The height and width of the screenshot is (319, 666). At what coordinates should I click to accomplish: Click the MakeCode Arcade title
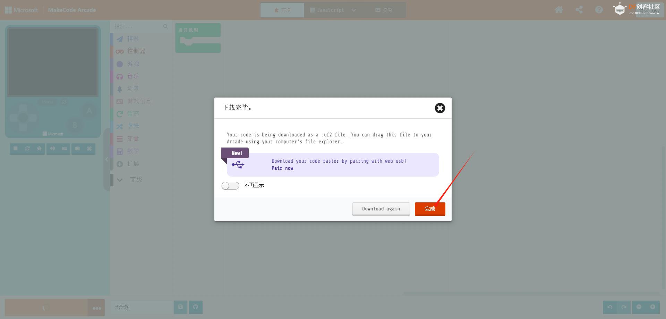72,10
